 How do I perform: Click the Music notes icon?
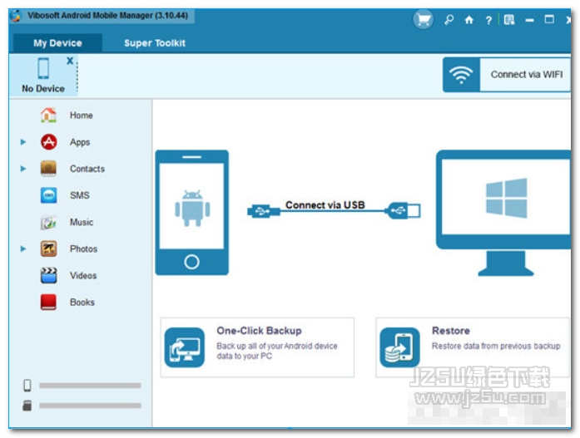pyautogui.click(x=48, y=222)
